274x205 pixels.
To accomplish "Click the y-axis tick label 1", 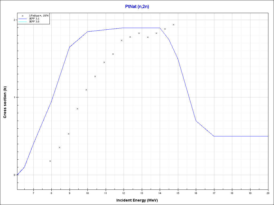I will 14,97.
